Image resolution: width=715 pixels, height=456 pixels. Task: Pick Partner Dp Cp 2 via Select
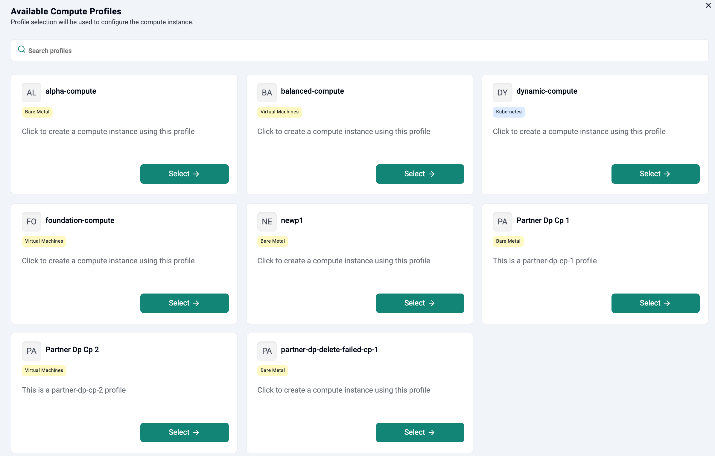click(x=184, y=432)
